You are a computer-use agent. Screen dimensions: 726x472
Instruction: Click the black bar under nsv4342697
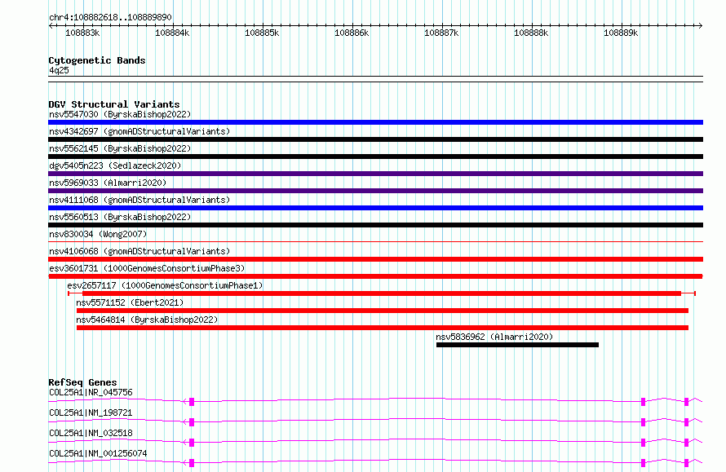coord(375,139)
